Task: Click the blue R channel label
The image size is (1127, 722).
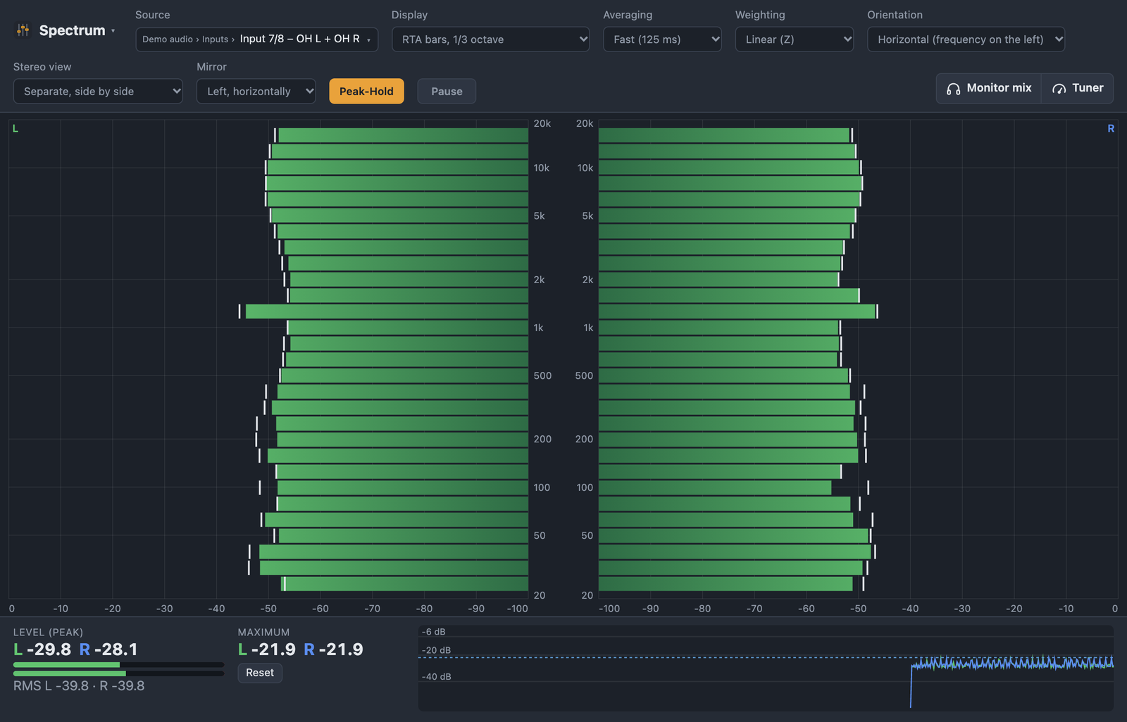Action: (x=1111, y=129)
